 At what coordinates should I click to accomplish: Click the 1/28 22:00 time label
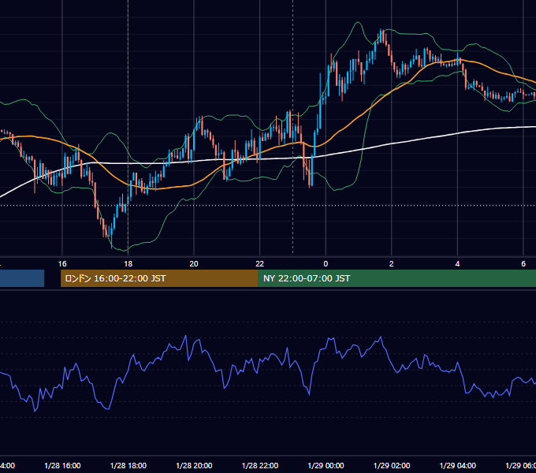(260, 465)
